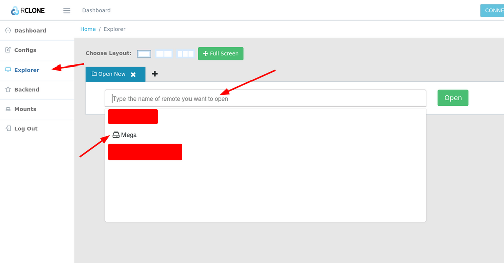
Task: Click the folder icon in Open New tab
Action: click(94, 74)
